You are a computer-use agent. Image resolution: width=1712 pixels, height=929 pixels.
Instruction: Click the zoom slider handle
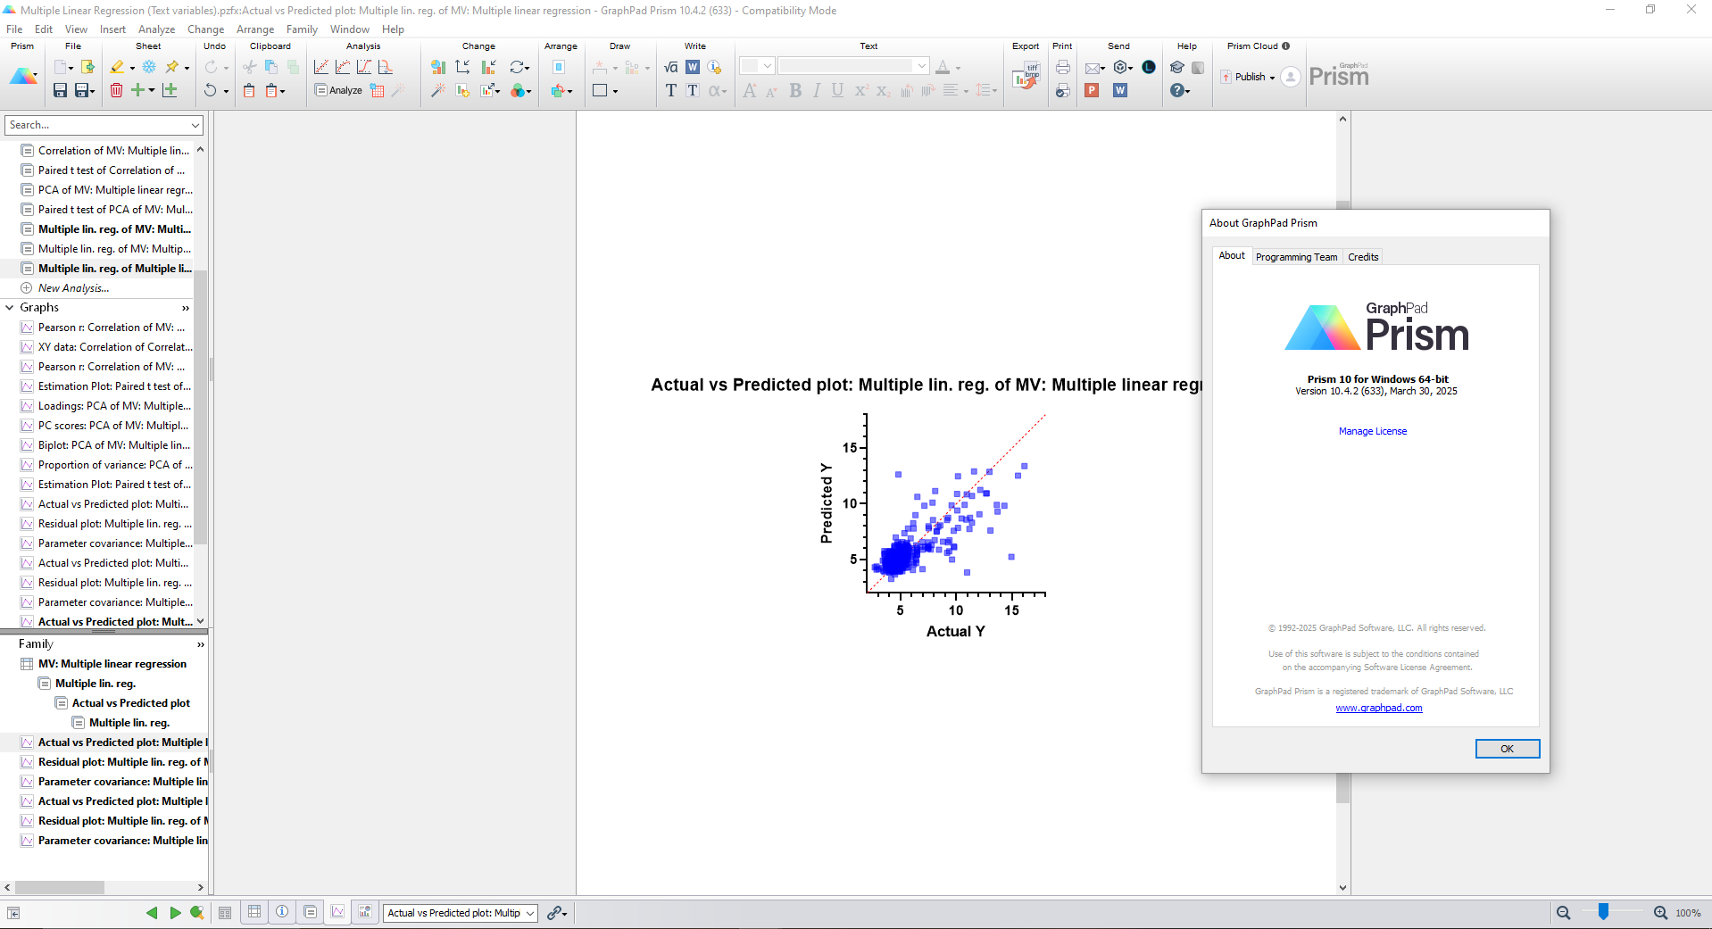(x=1603, y=911)
